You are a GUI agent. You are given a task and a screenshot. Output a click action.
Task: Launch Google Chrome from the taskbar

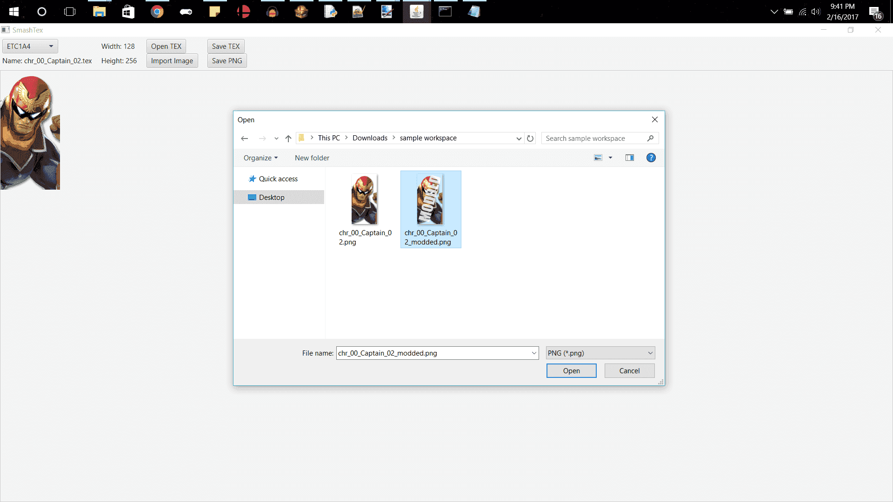[x=157, y=12]
